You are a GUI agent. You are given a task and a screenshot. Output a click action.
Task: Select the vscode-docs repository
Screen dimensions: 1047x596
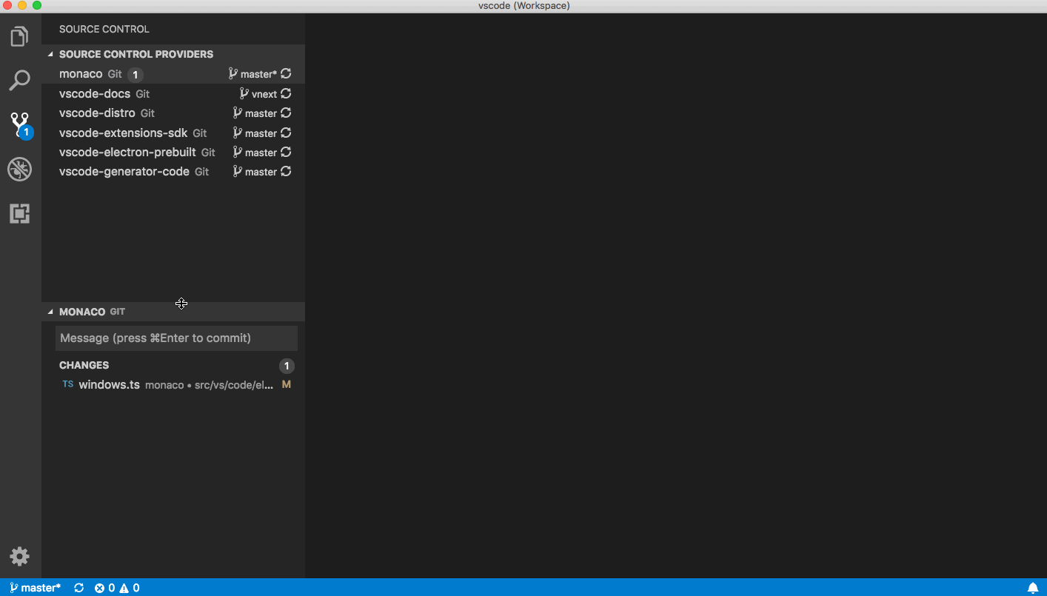pyautogui.click(x=173, y=94)
